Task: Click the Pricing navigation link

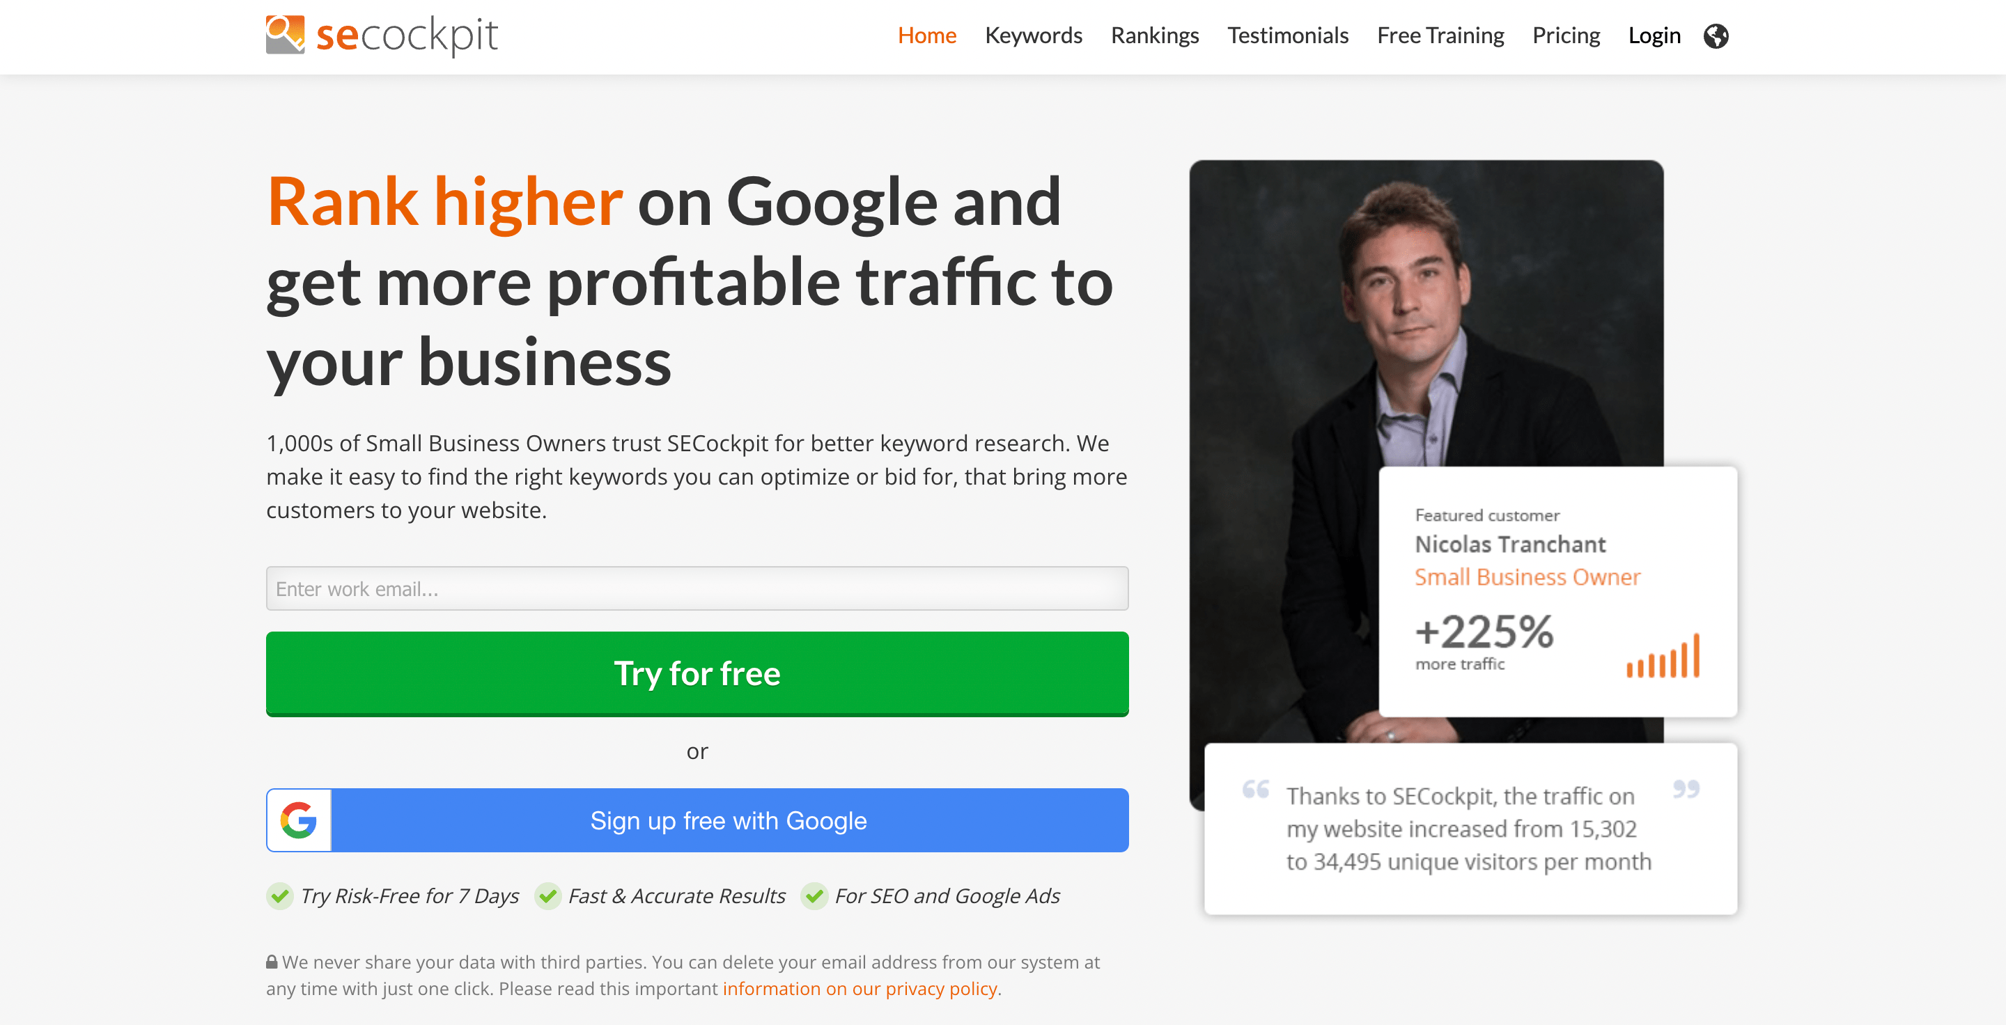Action: (1564, 36)
